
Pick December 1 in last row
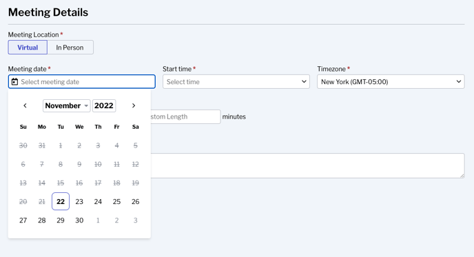pos(98,220)
